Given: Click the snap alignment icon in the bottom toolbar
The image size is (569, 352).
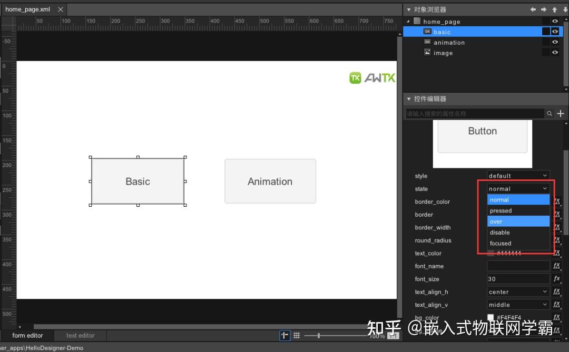Looking at the screenshot, I should coord(284,335).
